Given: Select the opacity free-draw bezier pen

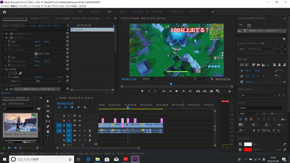Looking at the screenshot, I should (20, 73).
